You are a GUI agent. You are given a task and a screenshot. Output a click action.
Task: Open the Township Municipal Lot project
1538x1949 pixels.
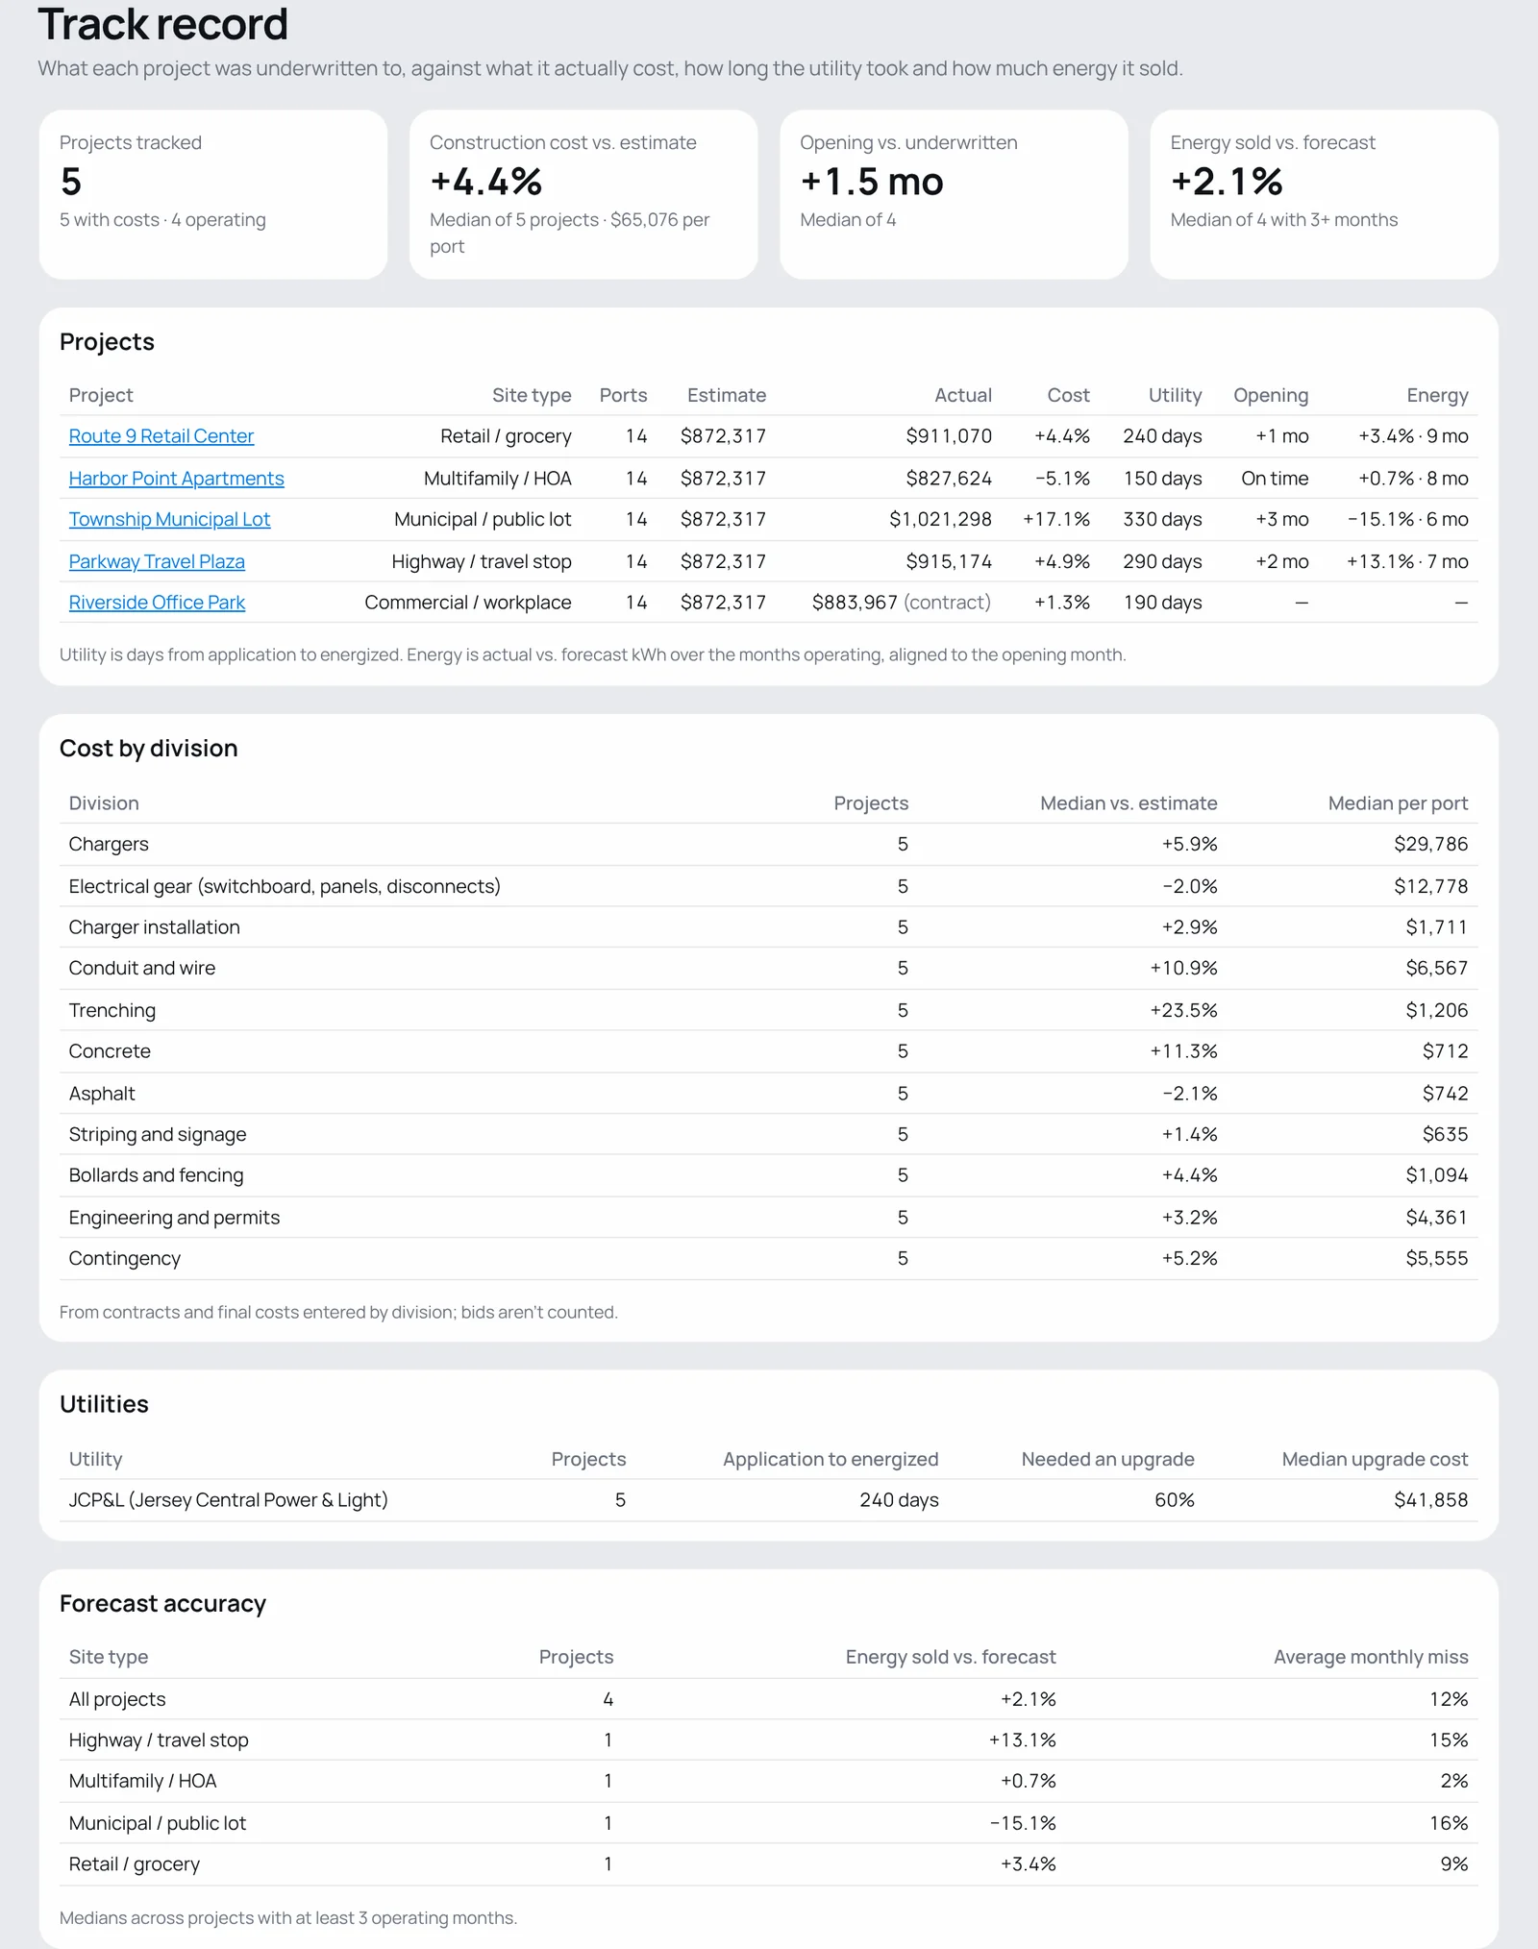coord(169,520)
